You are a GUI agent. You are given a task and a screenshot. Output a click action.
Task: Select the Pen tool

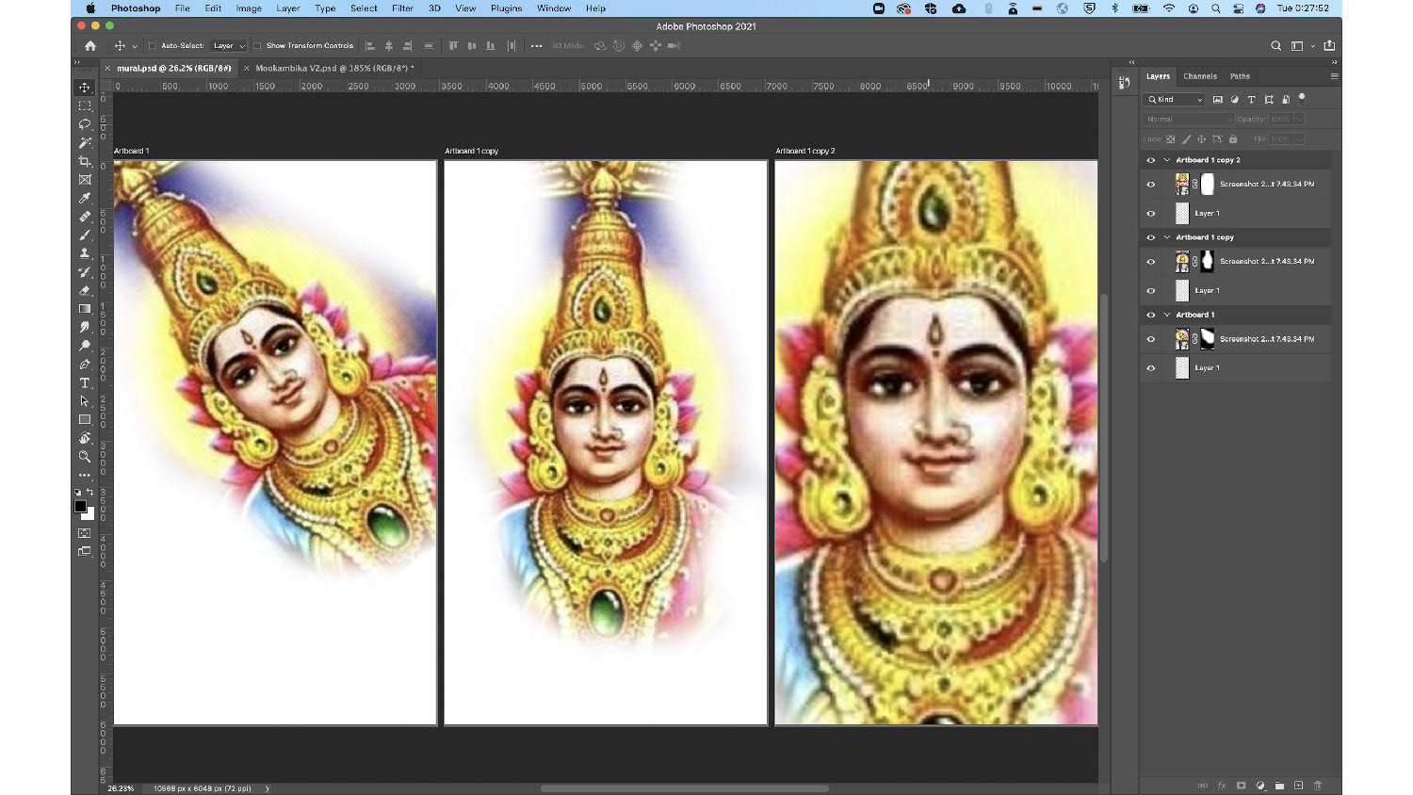coord(85,365)
